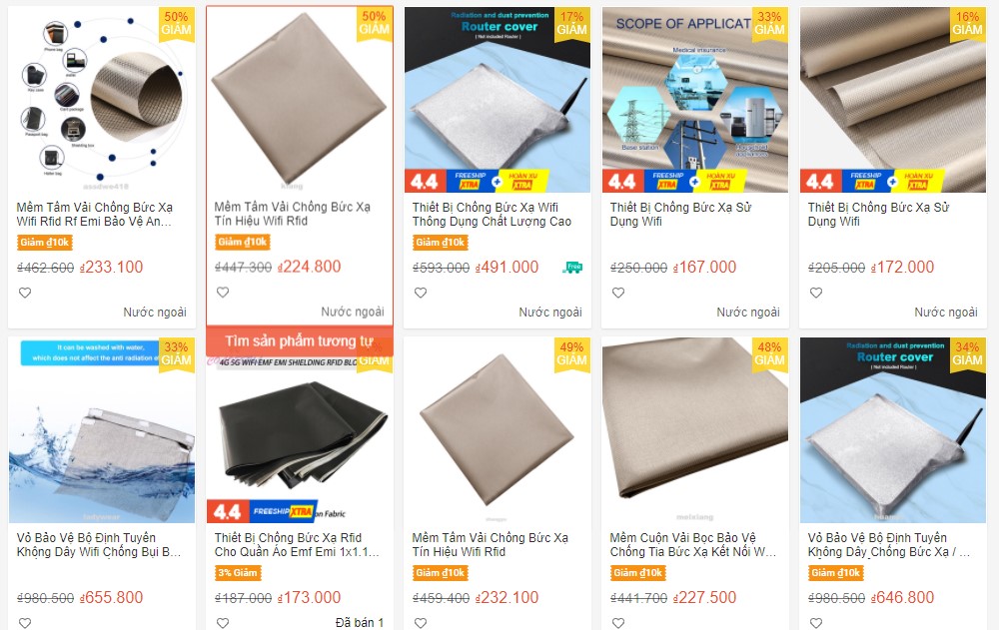Image resolution: width=999 pixels, height=630 pixels.
Task: Open the SCOPE OF APPLICATION product image
Action: coord(695,100)
